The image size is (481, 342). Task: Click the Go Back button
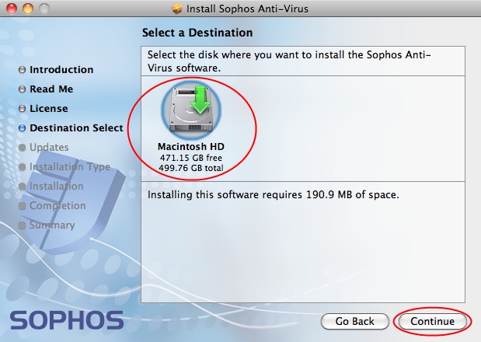coord(355,322)
